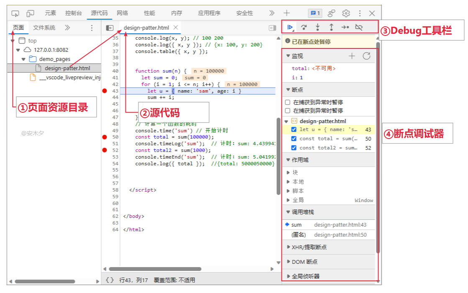Switch to the 网络 tab
Viewport: 468px width, 293px height.
click(122, 13)
